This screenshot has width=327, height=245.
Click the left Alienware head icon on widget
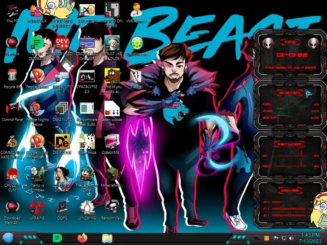[x=268, y=43]
